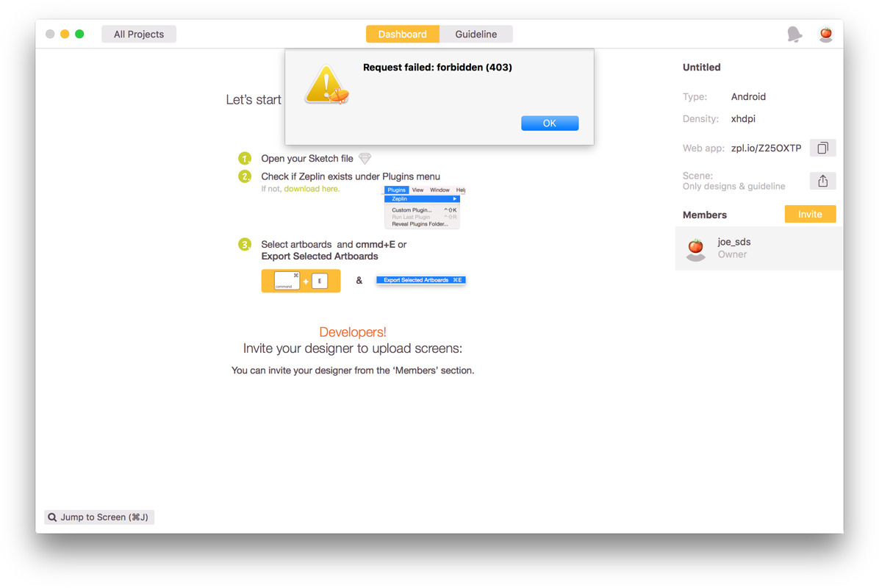Viewport: 879px width, 588px height.
Task: Click the Plugins menu illustration
Action: click(x=424, y=207)
